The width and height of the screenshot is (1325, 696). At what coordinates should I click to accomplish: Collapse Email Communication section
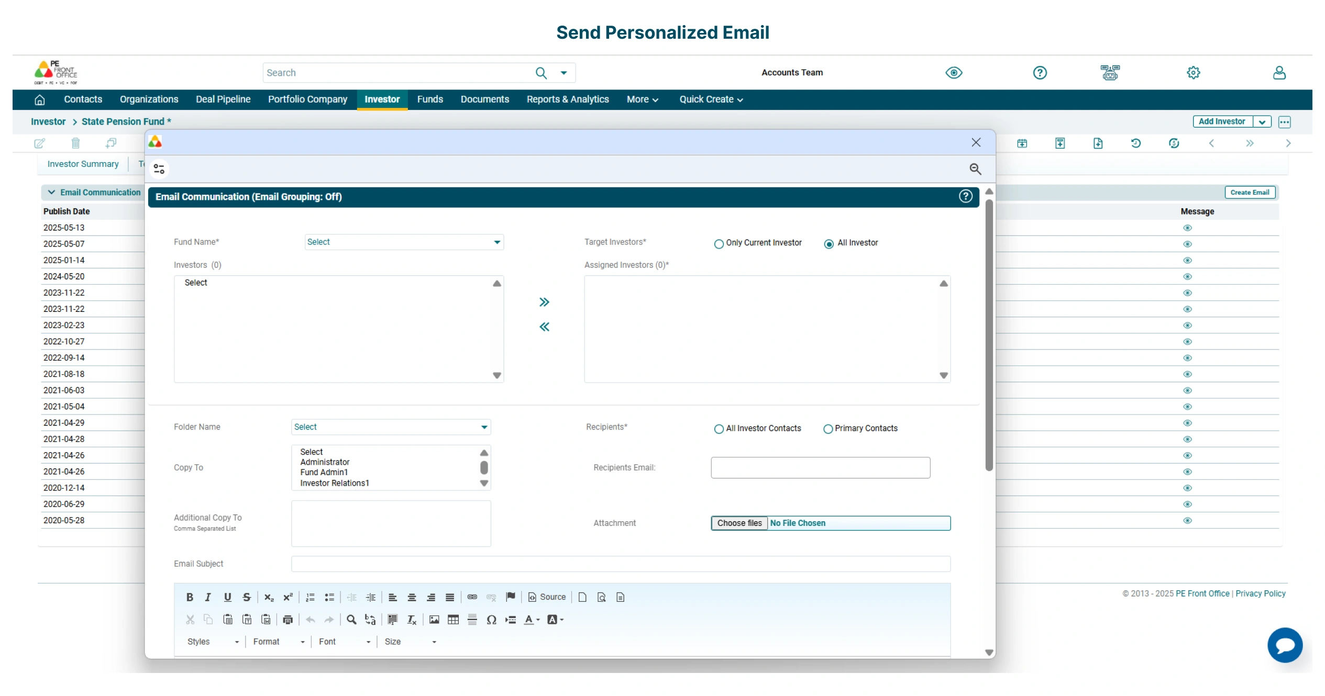[51, 192]
